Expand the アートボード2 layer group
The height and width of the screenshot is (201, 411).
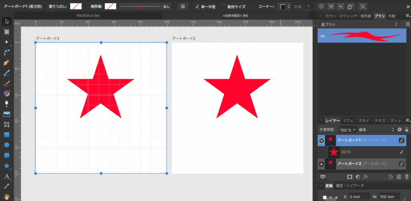point(321,164)
